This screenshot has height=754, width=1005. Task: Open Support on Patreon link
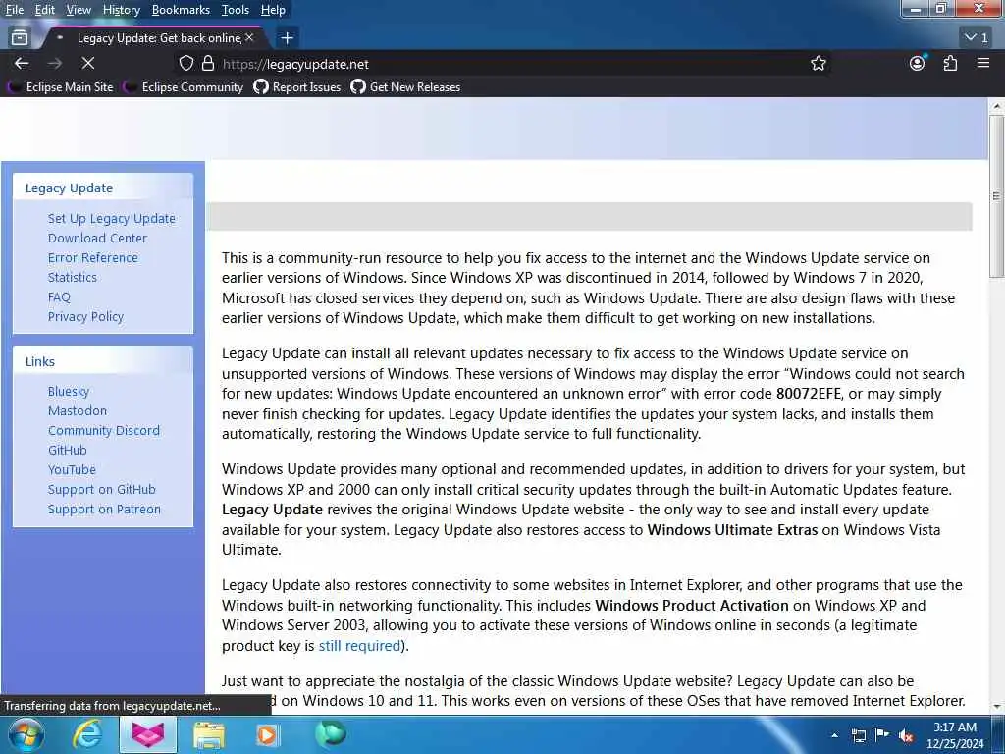(x=104, y=510)
